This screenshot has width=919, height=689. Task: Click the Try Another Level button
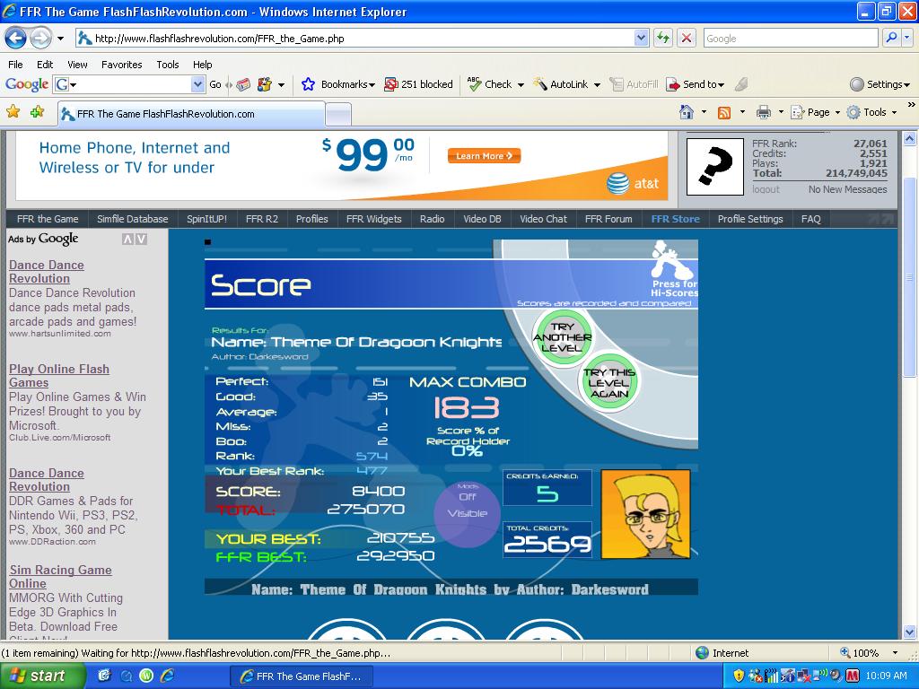pos(562,337)
